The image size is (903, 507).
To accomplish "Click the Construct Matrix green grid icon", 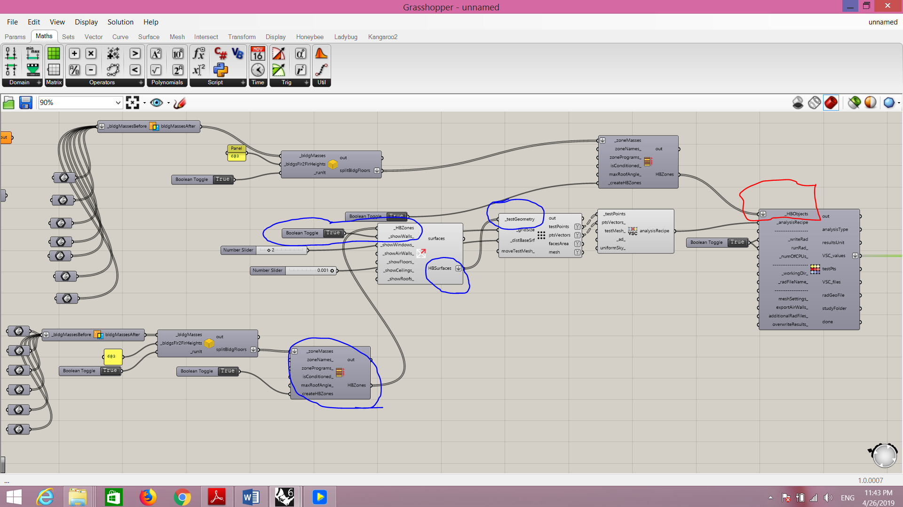I will [54, 53].
